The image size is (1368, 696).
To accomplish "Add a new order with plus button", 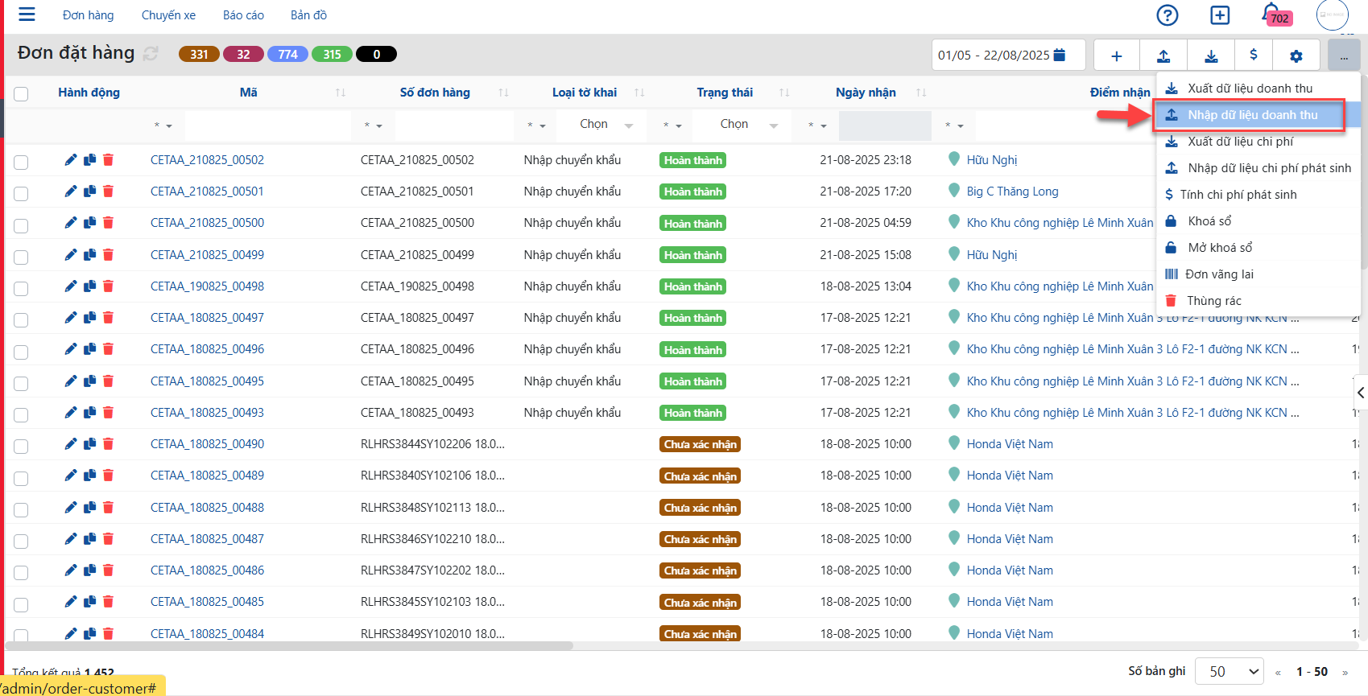I will click(1116, 56).
